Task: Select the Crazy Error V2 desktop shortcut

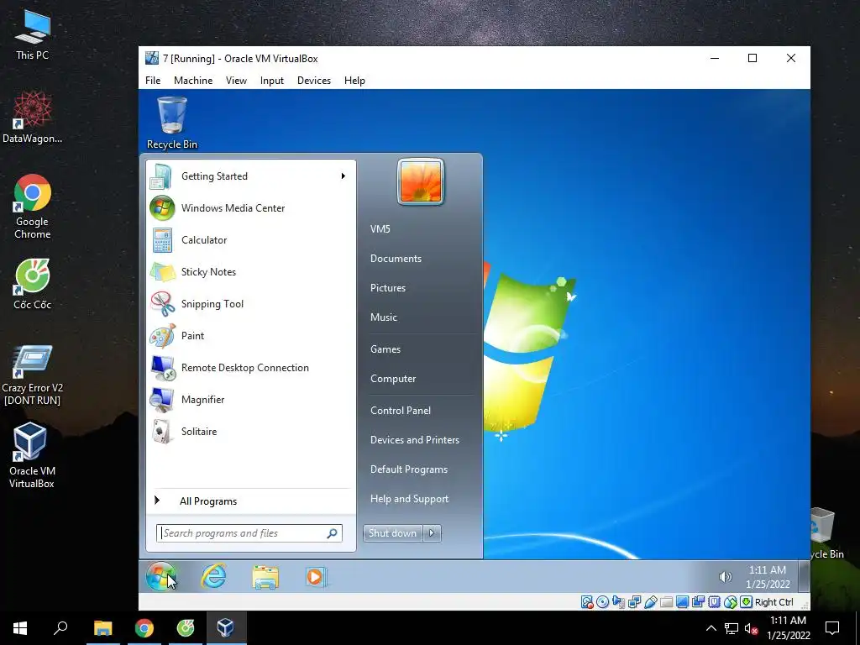Action: click(x=33, y=375)
